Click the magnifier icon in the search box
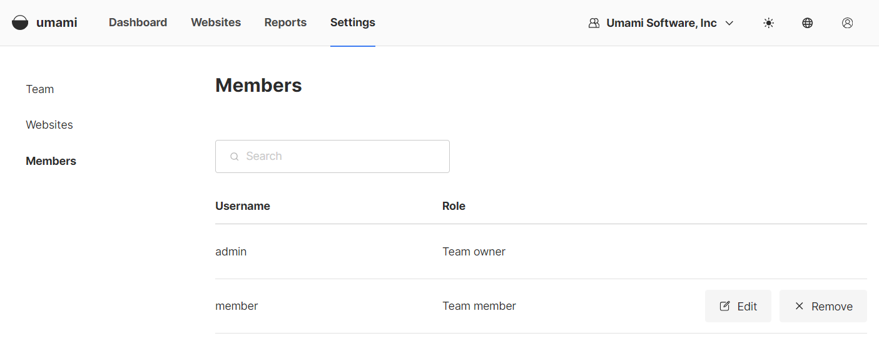879x361 pixels. point(235,157)
